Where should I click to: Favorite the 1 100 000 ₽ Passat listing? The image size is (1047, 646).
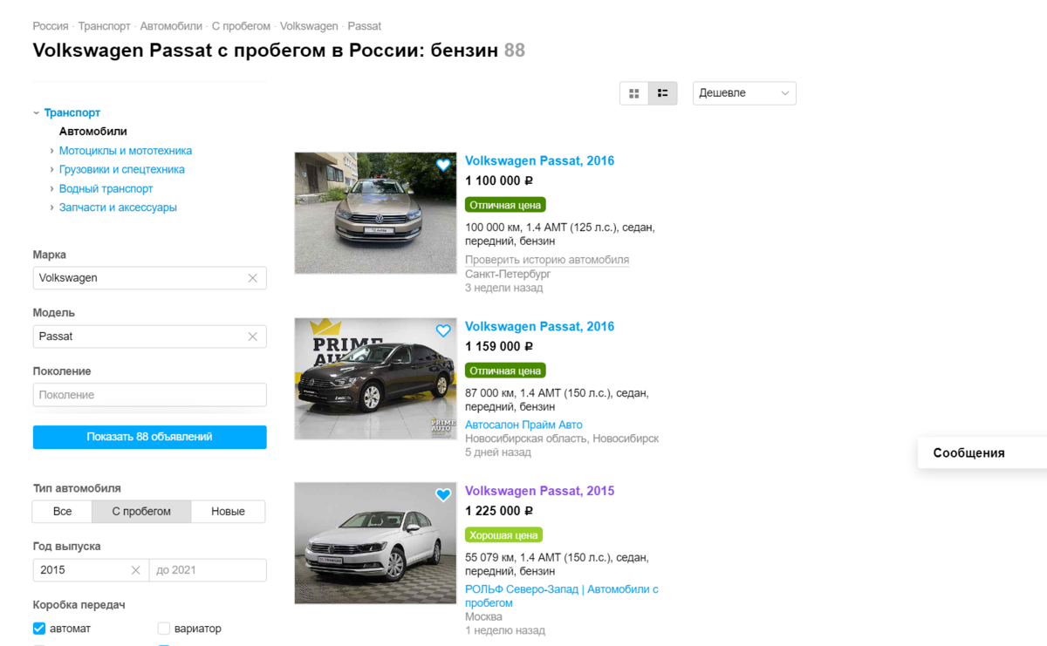pyautogui.click(x=443, y=165)
